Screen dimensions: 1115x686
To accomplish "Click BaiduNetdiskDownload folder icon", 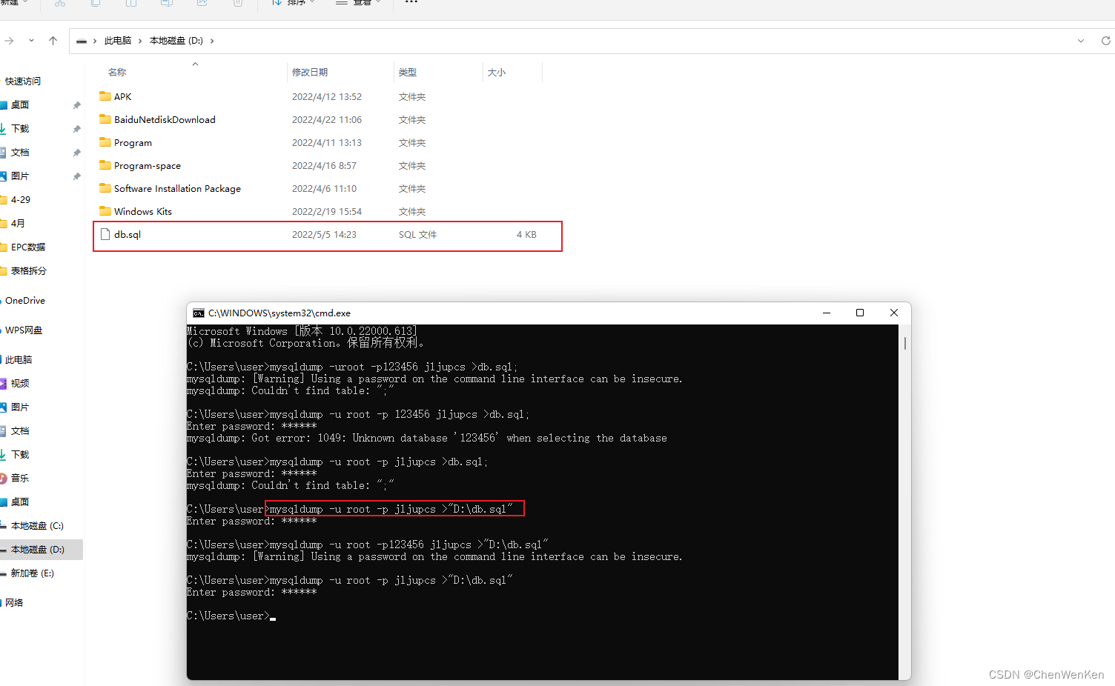I will [x=105, y=119].
